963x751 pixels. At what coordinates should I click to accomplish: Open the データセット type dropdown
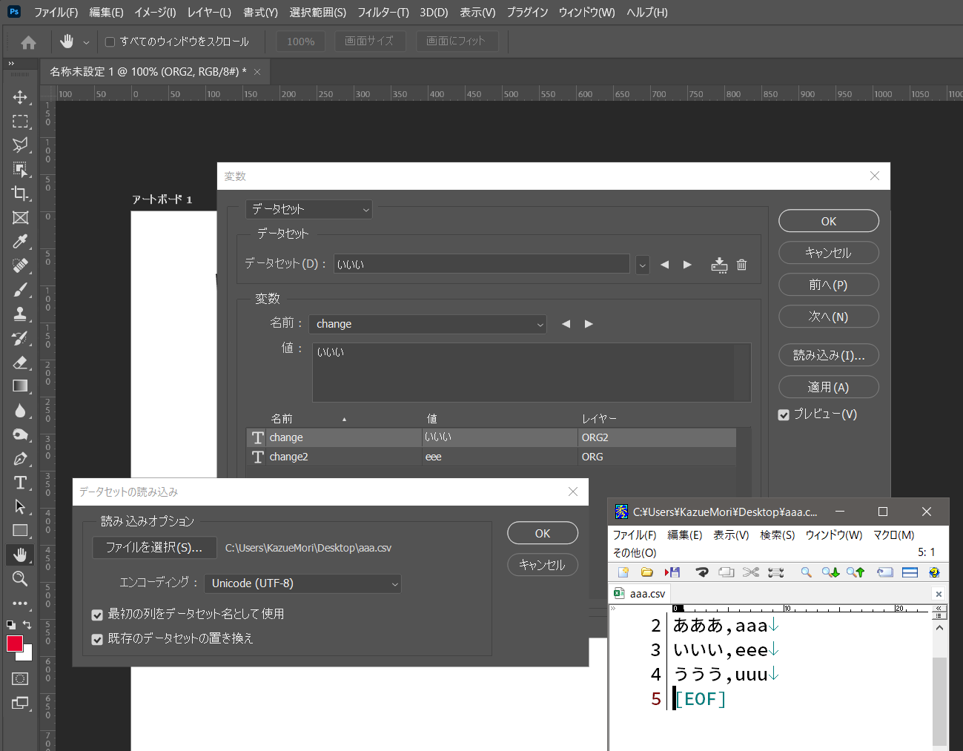[308, 209]
